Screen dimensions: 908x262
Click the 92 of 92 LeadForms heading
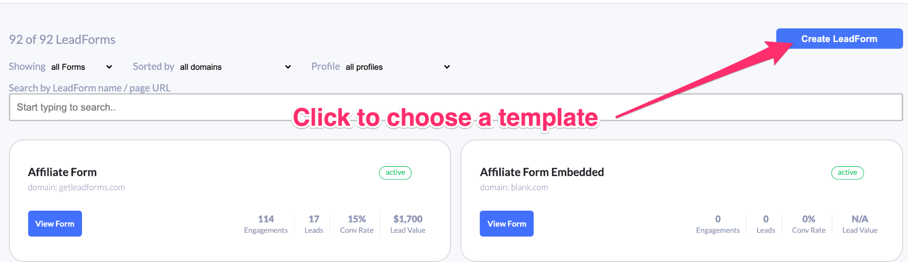(62, 40)
